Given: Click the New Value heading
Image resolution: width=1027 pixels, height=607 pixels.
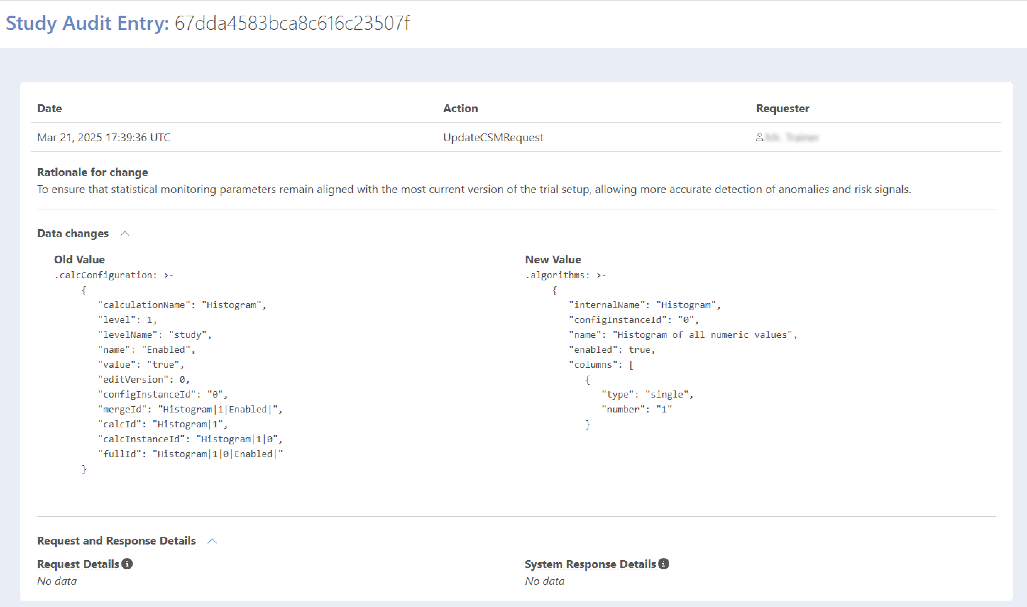Looking at the screenshot, I should click(x=553, y=259).
